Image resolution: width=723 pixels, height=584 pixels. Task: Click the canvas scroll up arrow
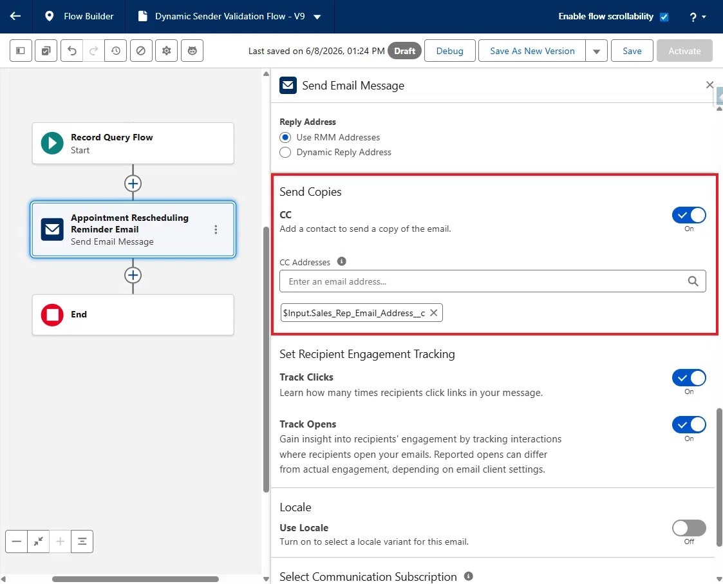tap(266, 74)
